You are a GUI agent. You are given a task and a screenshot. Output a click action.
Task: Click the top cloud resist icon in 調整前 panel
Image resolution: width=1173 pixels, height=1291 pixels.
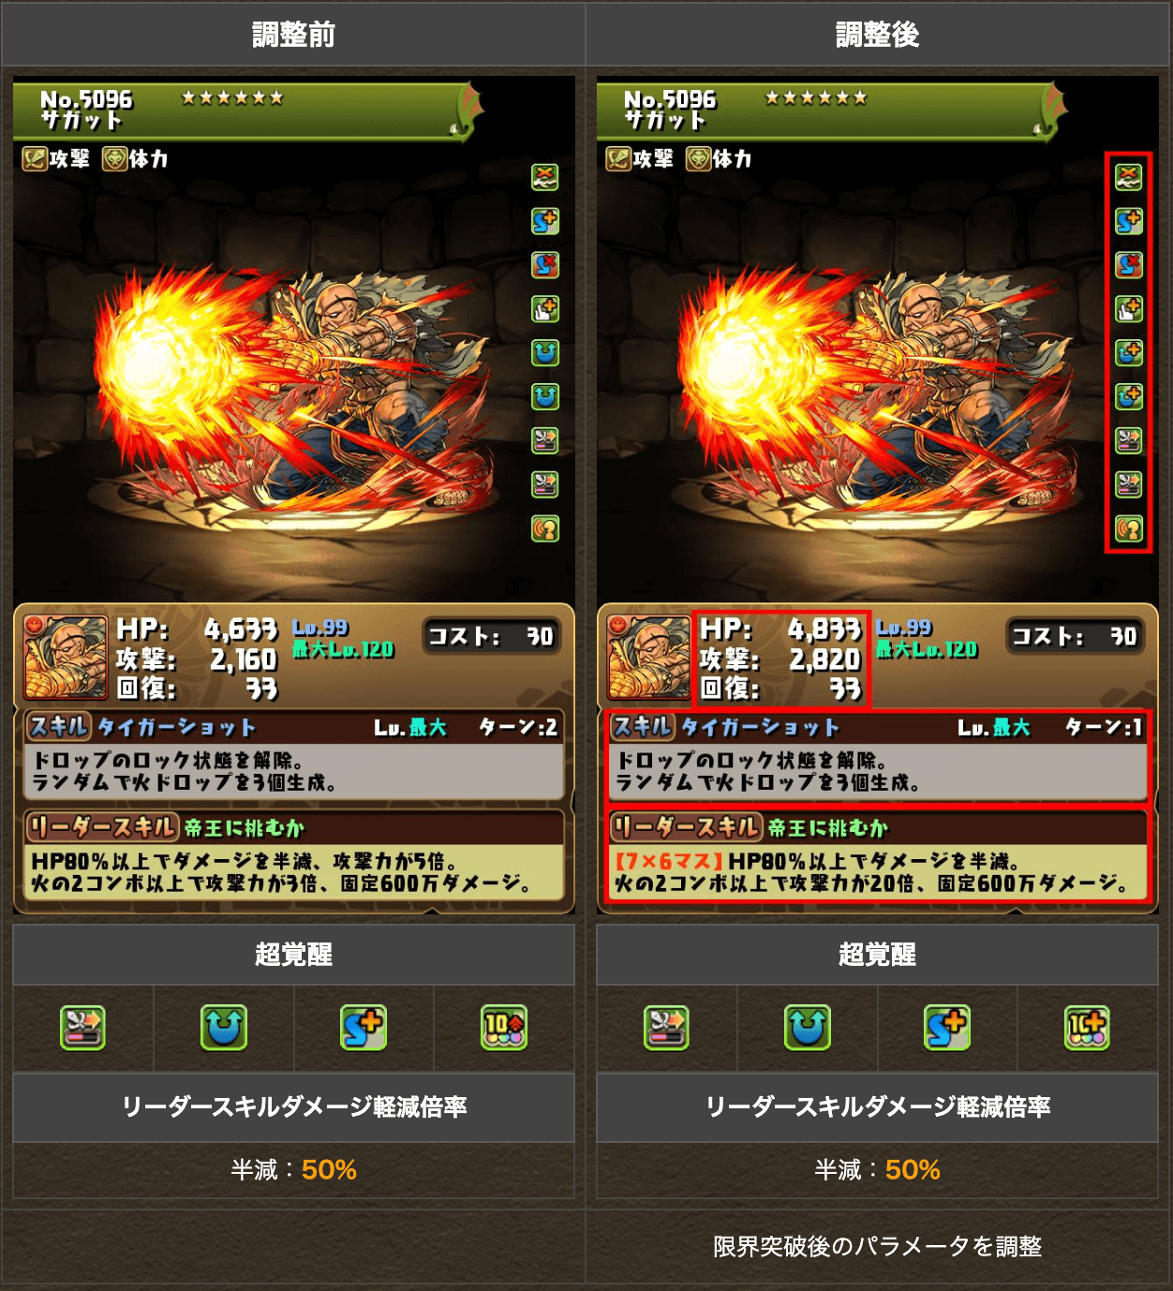point(544,176)
